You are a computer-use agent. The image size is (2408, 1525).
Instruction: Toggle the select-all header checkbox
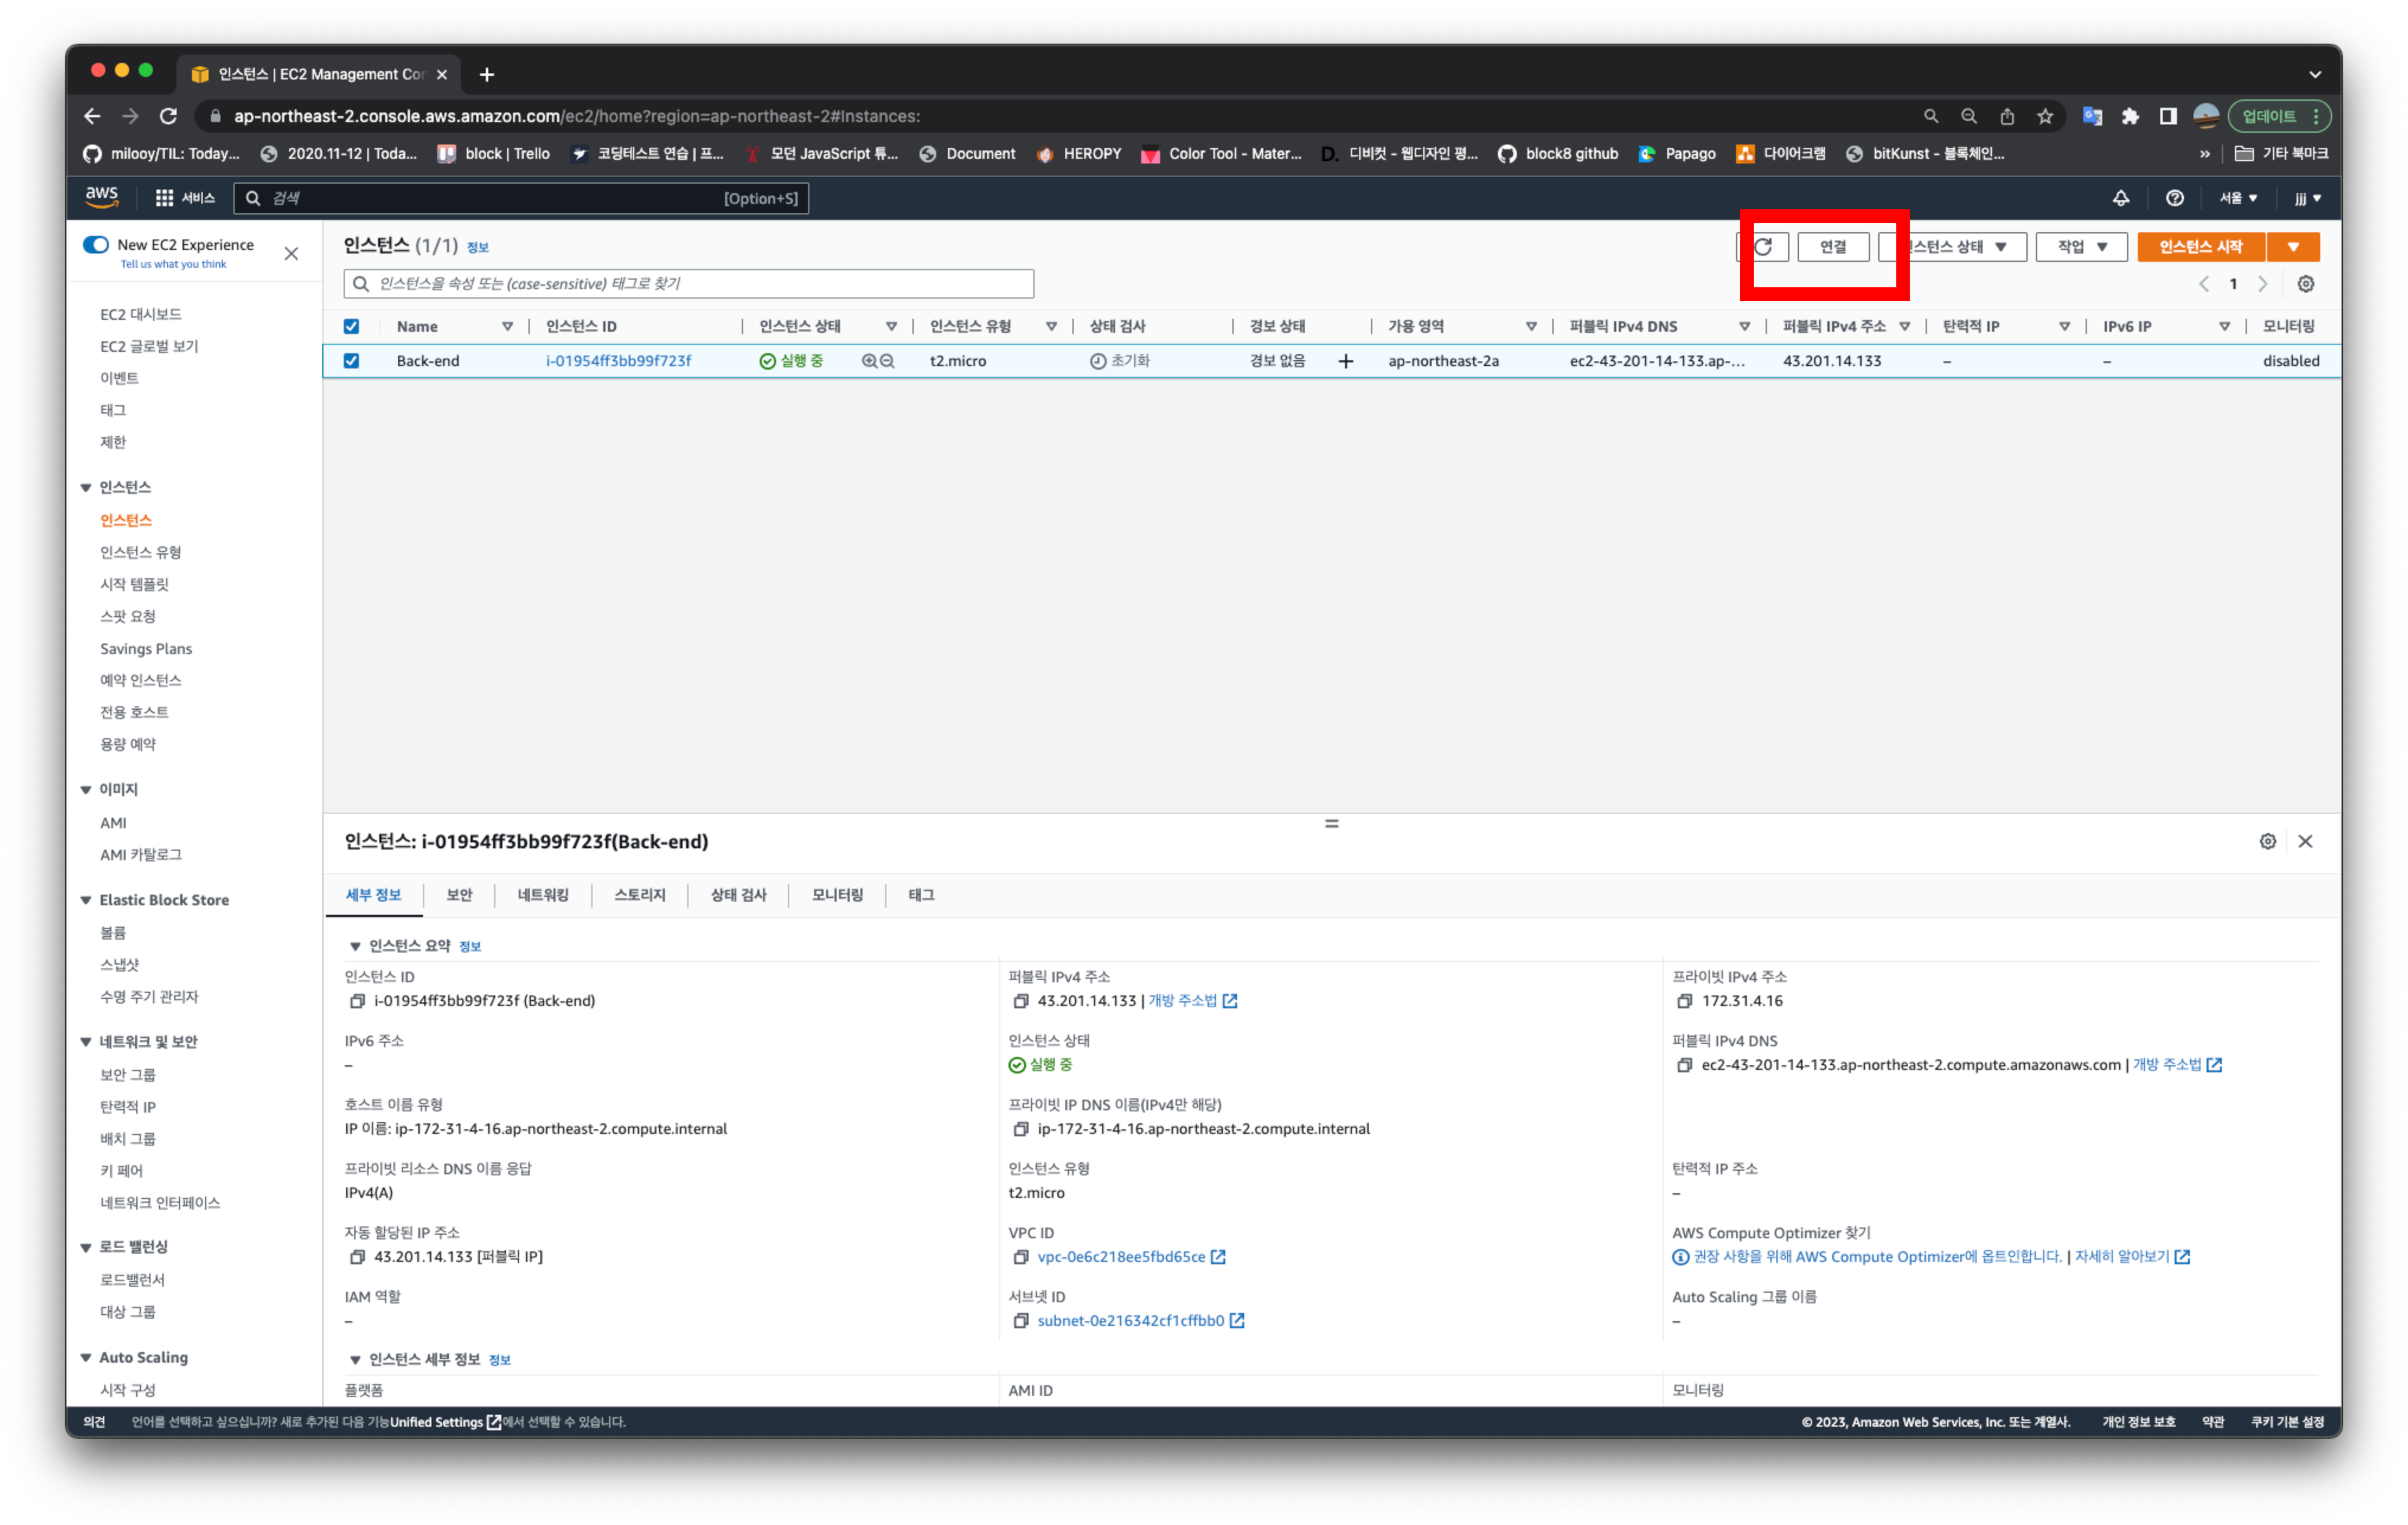(x=351, y=327)
